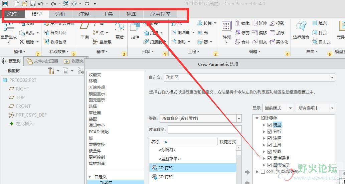Uncheck the 视图 tab checkbox

269,151
